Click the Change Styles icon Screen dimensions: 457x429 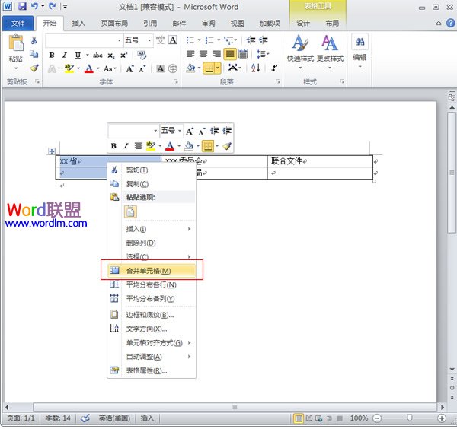click(x=330, y=43)
